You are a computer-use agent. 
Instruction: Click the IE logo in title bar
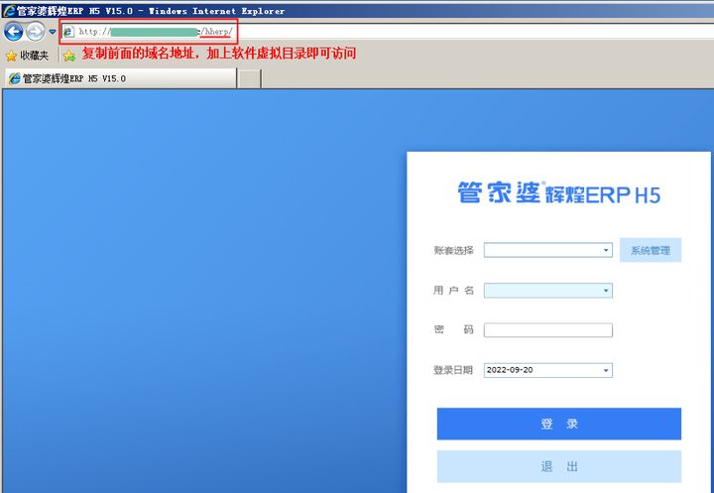(x=9, y=11)
